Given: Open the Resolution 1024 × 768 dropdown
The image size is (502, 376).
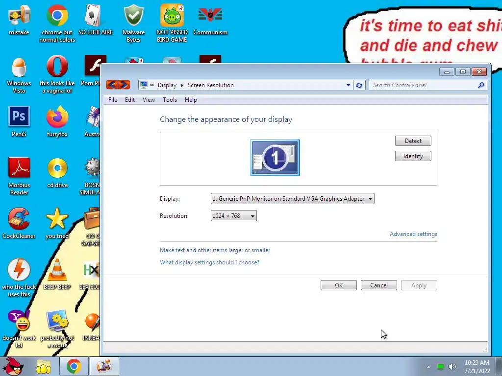Looking at the screenshot, I should pyautogui.click(x=234, y=216).
